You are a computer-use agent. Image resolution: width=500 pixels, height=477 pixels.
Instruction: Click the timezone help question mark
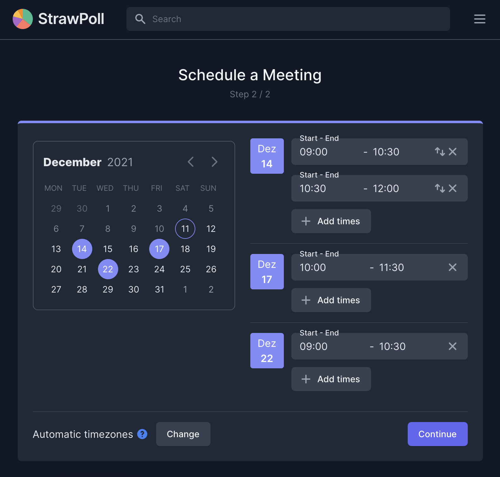click(142, 434)
